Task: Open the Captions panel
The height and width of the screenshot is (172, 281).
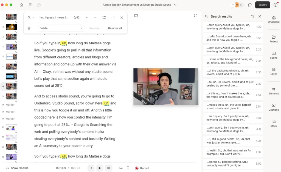Action: (x=274, y=107)
